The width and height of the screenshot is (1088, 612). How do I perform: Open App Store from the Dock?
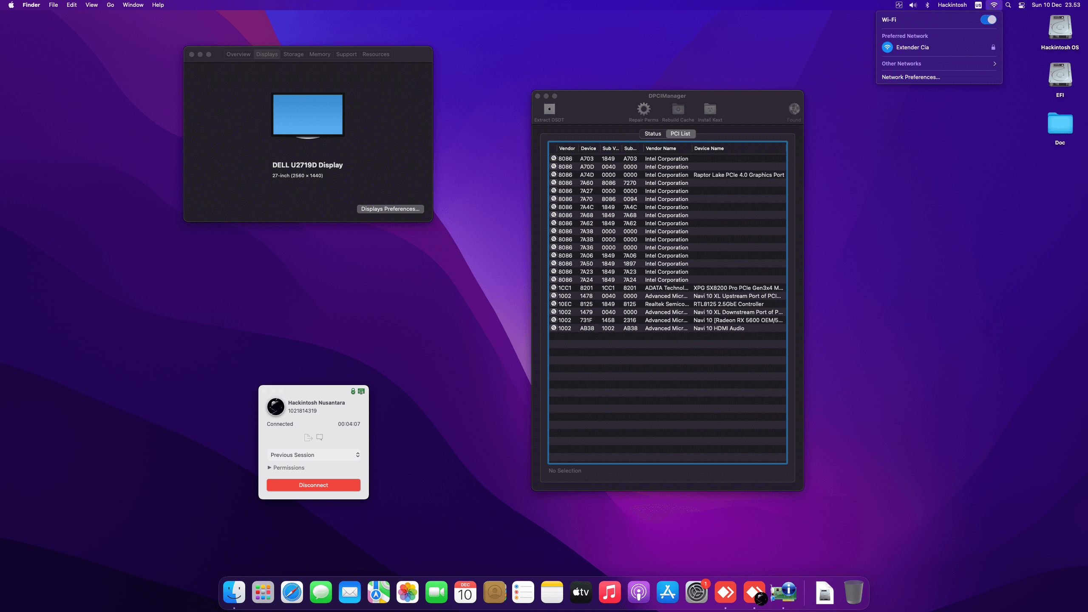coord(668,592)
